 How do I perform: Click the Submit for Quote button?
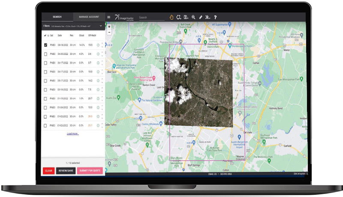(90, 170)
